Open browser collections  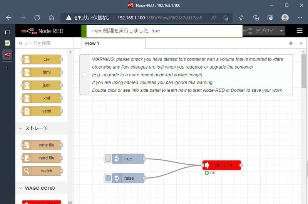[256, 18]
